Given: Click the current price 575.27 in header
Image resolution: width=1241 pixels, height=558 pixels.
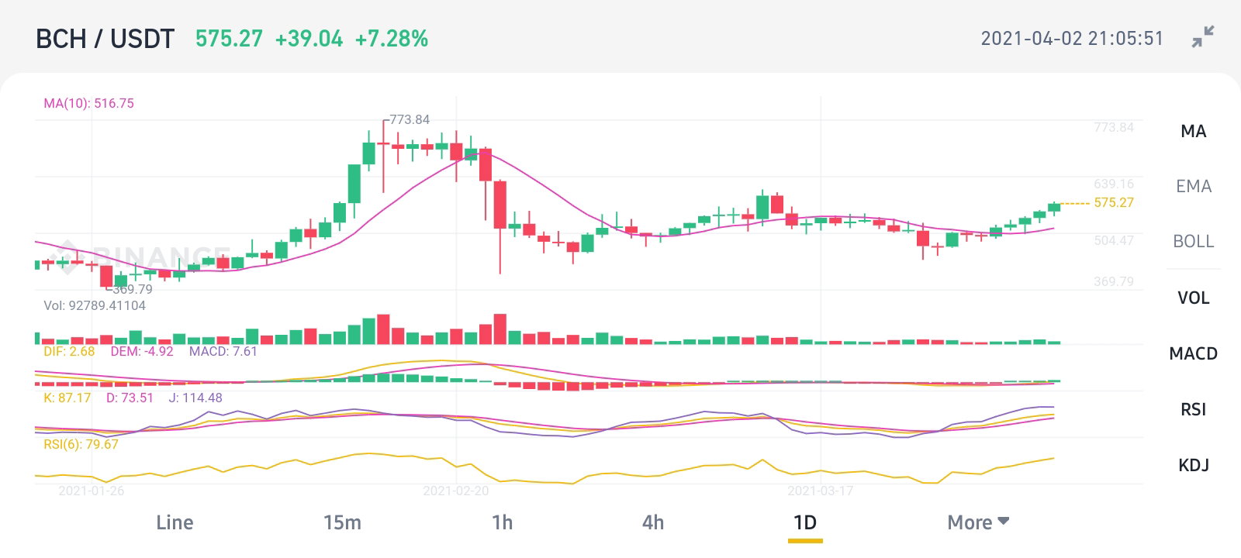Looking at the screenshot, I should (229, 39).
